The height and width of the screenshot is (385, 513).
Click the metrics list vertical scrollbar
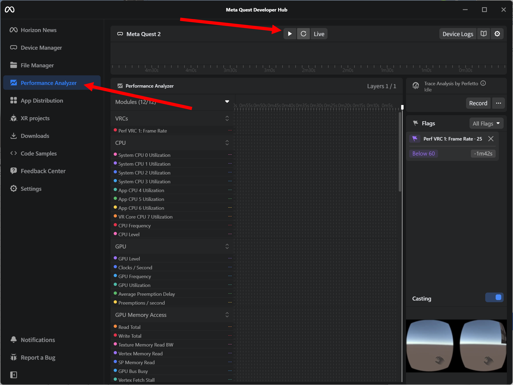(x=400, y=152)
